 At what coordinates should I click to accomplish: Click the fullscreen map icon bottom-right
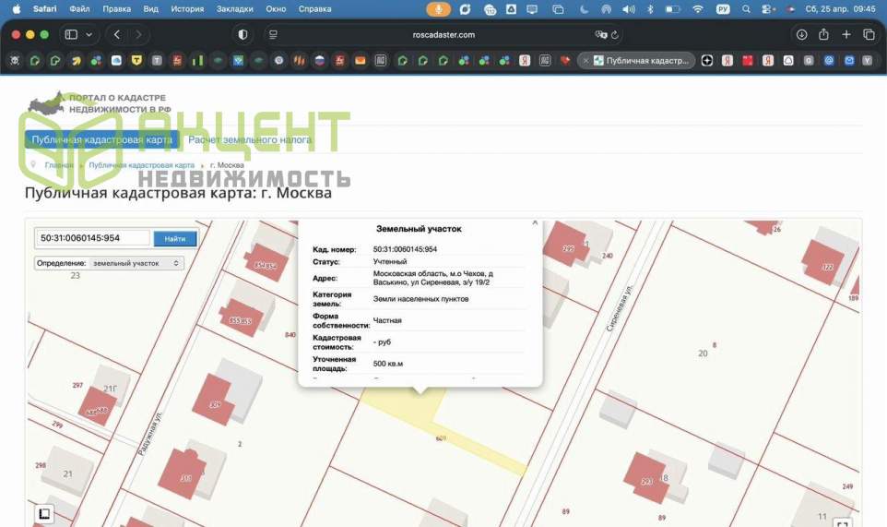point(842,524)
